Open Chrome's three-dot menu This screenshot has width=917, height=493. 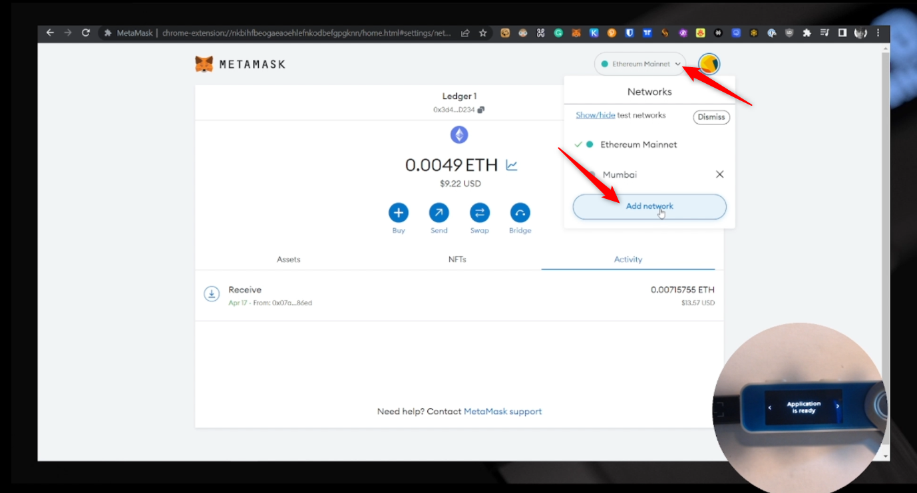(878, 33)
